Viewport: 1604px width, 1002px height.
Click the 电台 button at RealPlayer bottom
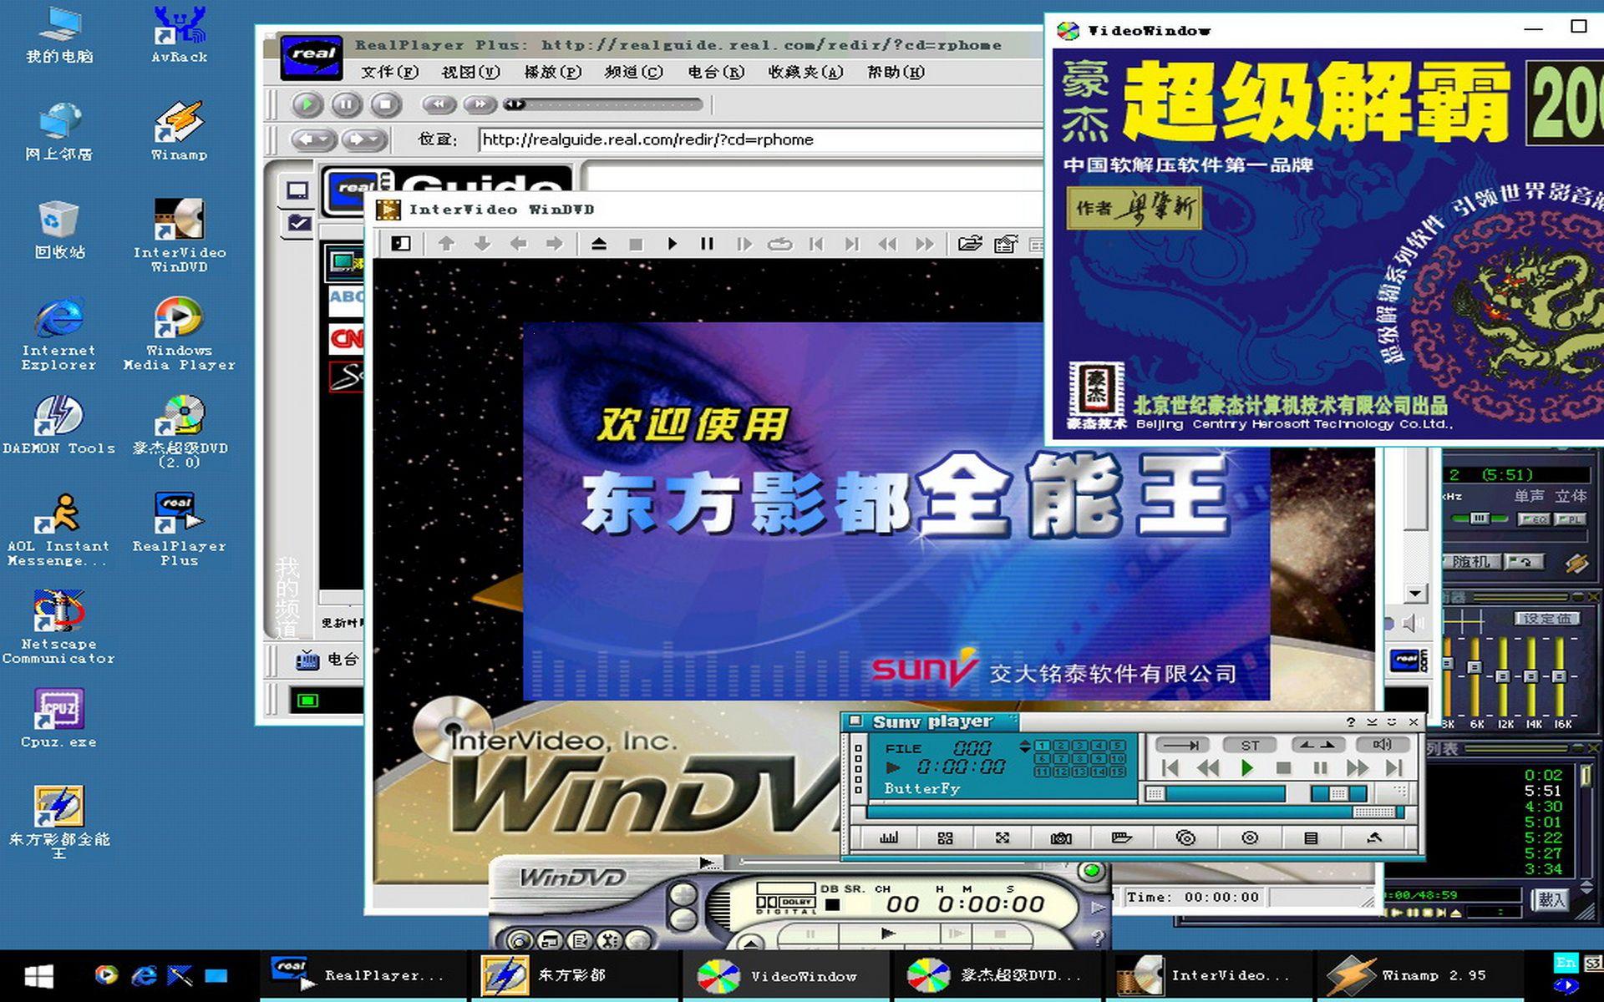point(328,660)
